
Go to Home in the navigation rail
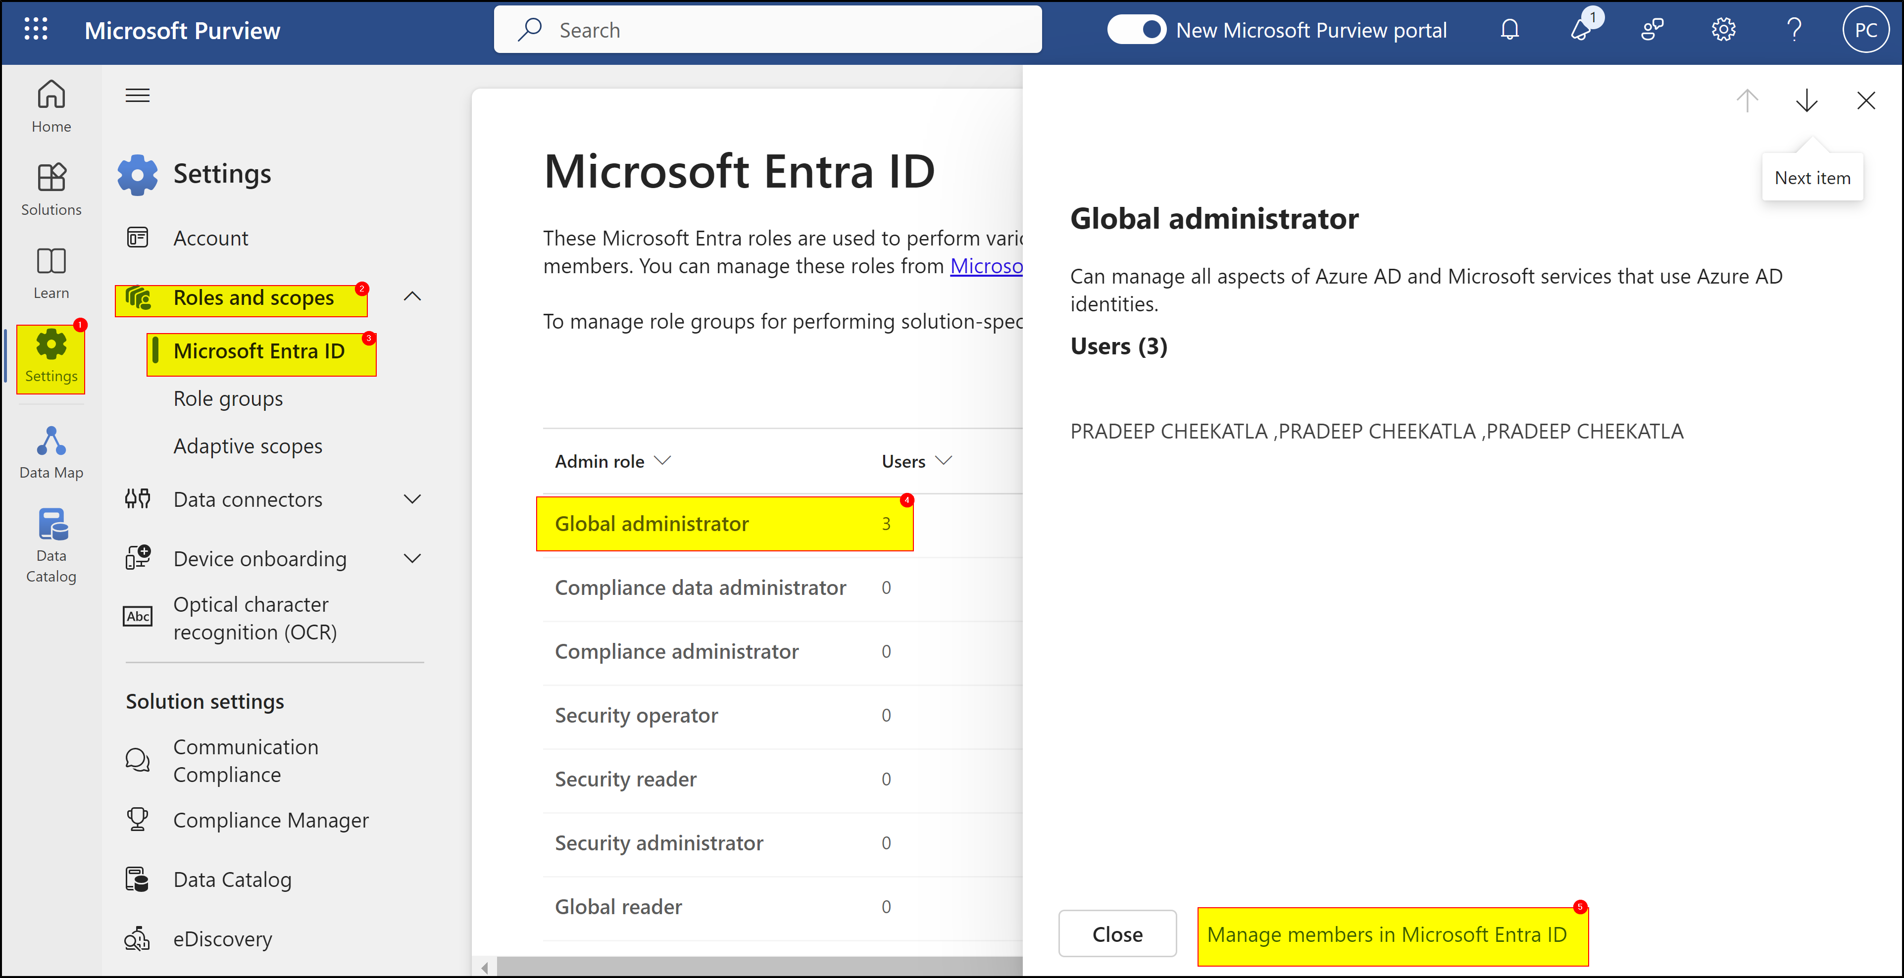coord(50,106)
